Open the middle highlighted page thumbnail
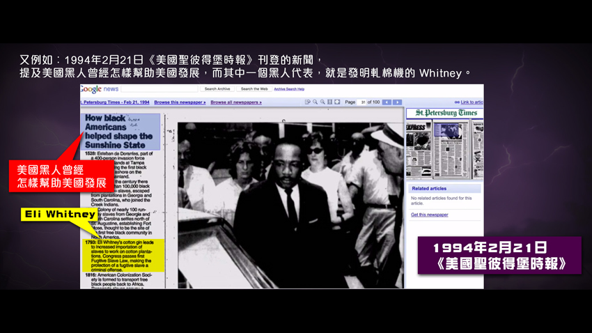Image resolution: width=592 pixels, height=333 pixels. pos(451,149)
